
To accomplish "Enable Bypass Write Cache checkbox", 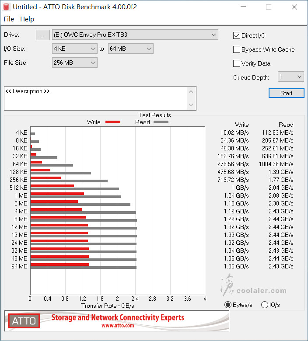I will (236, 49).
